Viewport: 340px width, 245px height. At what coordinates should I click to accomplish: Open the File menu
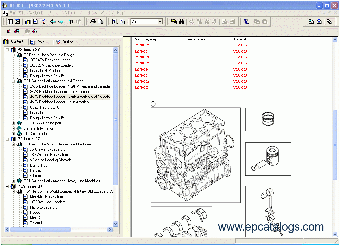(13, 13)
